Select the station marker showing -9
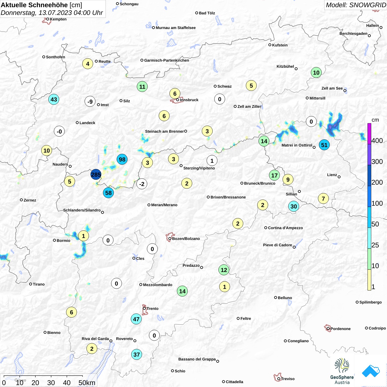The width and height of the screenshot is (387, 387). click(x=90, y=101)
